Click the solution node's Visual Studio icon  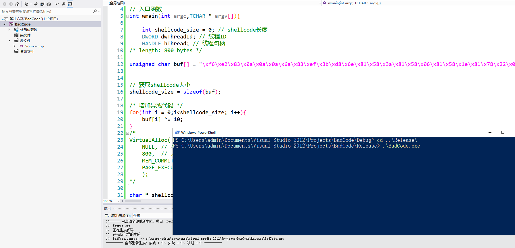pyautogui.click(x=5, y=19)
